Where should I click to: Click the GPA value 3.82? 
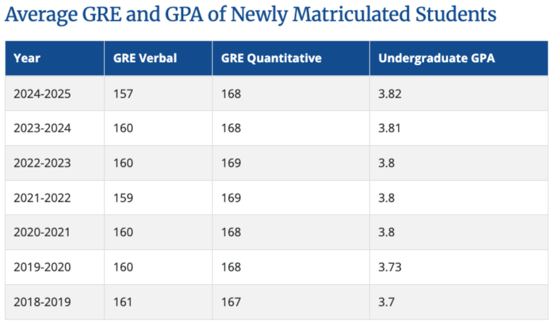point(390,93)
